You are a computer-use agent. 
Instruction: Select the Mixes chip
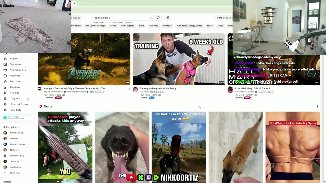[220, 26]
